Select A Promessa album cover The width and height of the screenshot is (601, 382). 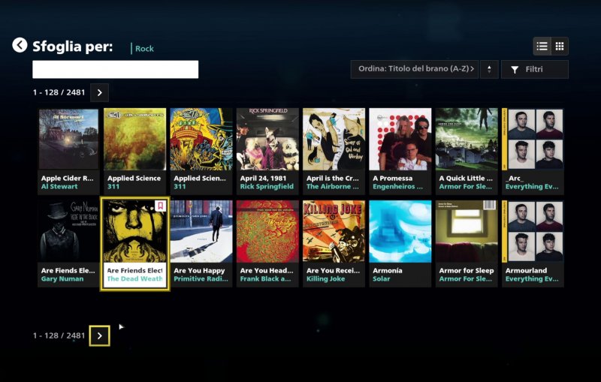(x=400, y=140)
